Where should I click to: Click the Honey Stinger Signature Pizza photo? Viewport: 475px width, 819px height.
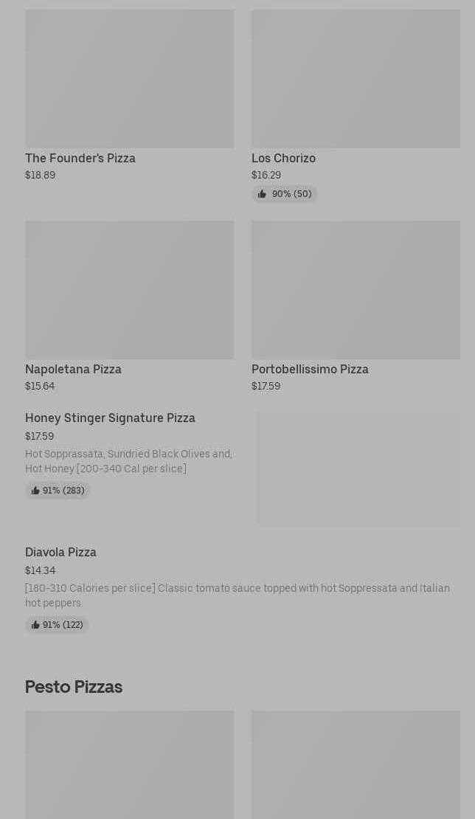click(x=358, y=469)
